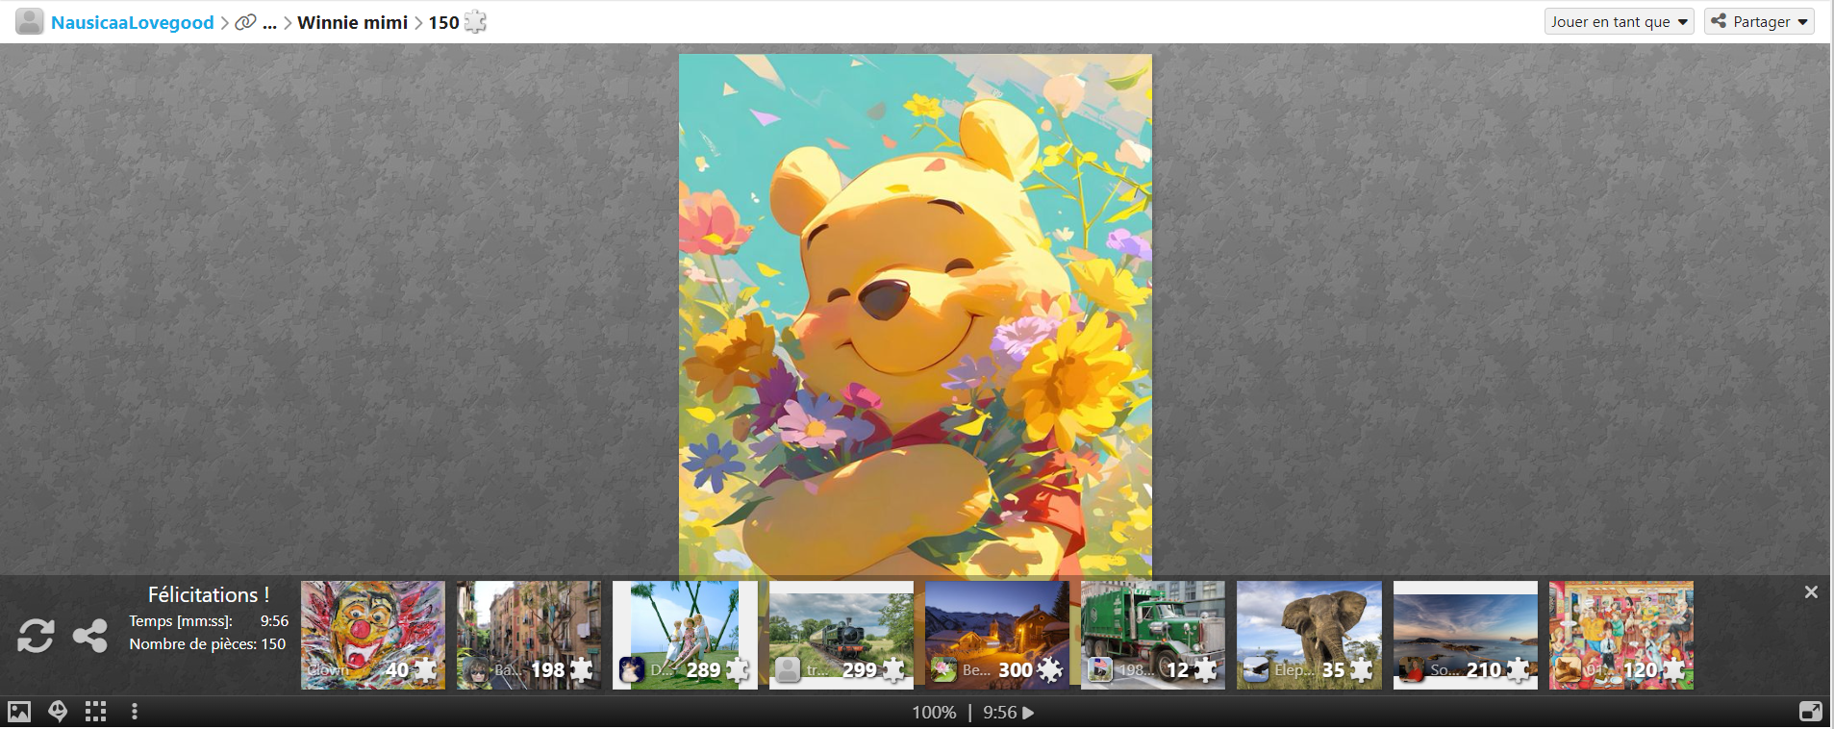Click the flower avatar on the 300 thumbnail

point(944,669)
